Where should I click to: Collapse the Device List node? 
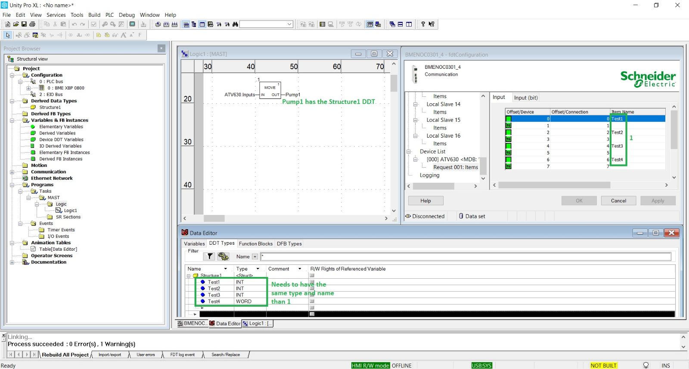409,151
